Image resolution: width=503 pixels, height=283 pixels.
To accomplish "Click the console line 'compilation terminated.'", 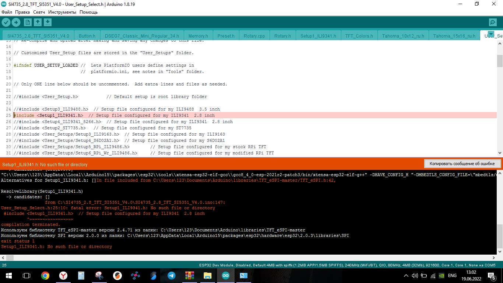I will pyautogui.click(x=31, y=224).
